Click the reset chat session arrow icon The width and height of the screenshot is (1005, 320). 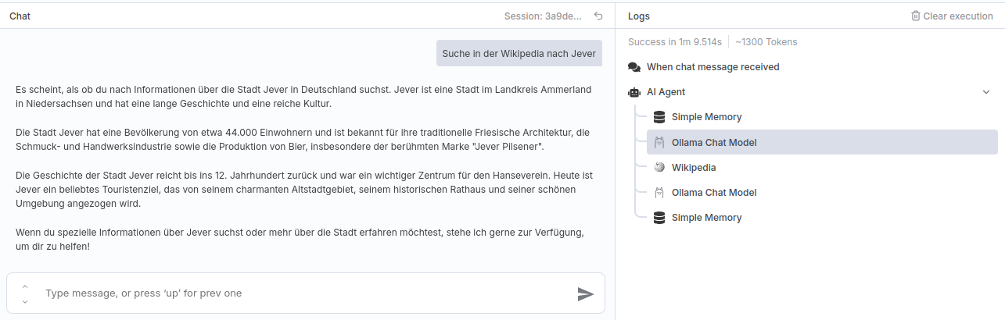598,16
